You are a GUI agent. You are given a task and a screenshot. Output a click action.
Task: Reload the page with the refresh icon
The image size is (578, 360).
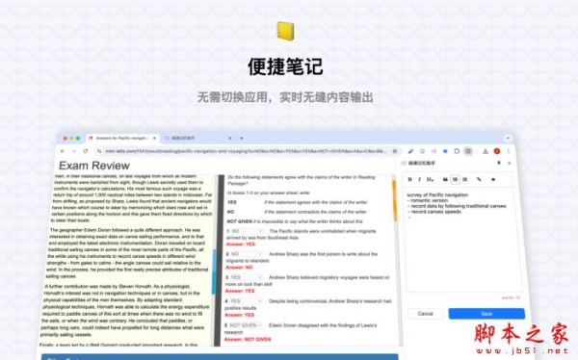pyautogui.click(x=86, y=151)
